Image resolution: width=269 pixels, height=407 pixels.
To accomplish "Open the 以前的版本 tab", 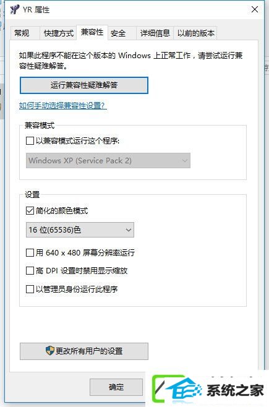I will [196, 33].
